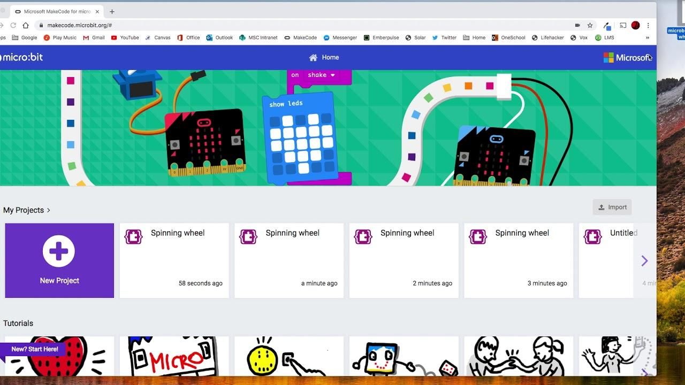Click the right arrow beside Tutorials thumbnails

645,372
